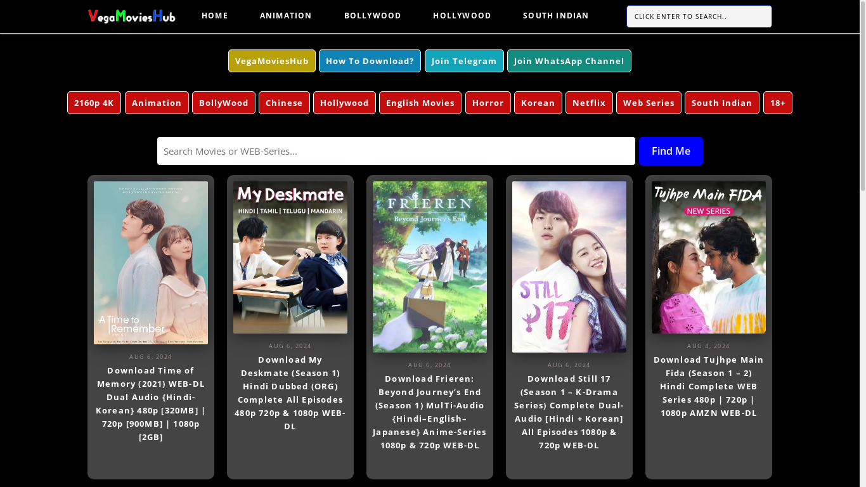Click the blue Find Me button
866x487 pixels.
671,151
